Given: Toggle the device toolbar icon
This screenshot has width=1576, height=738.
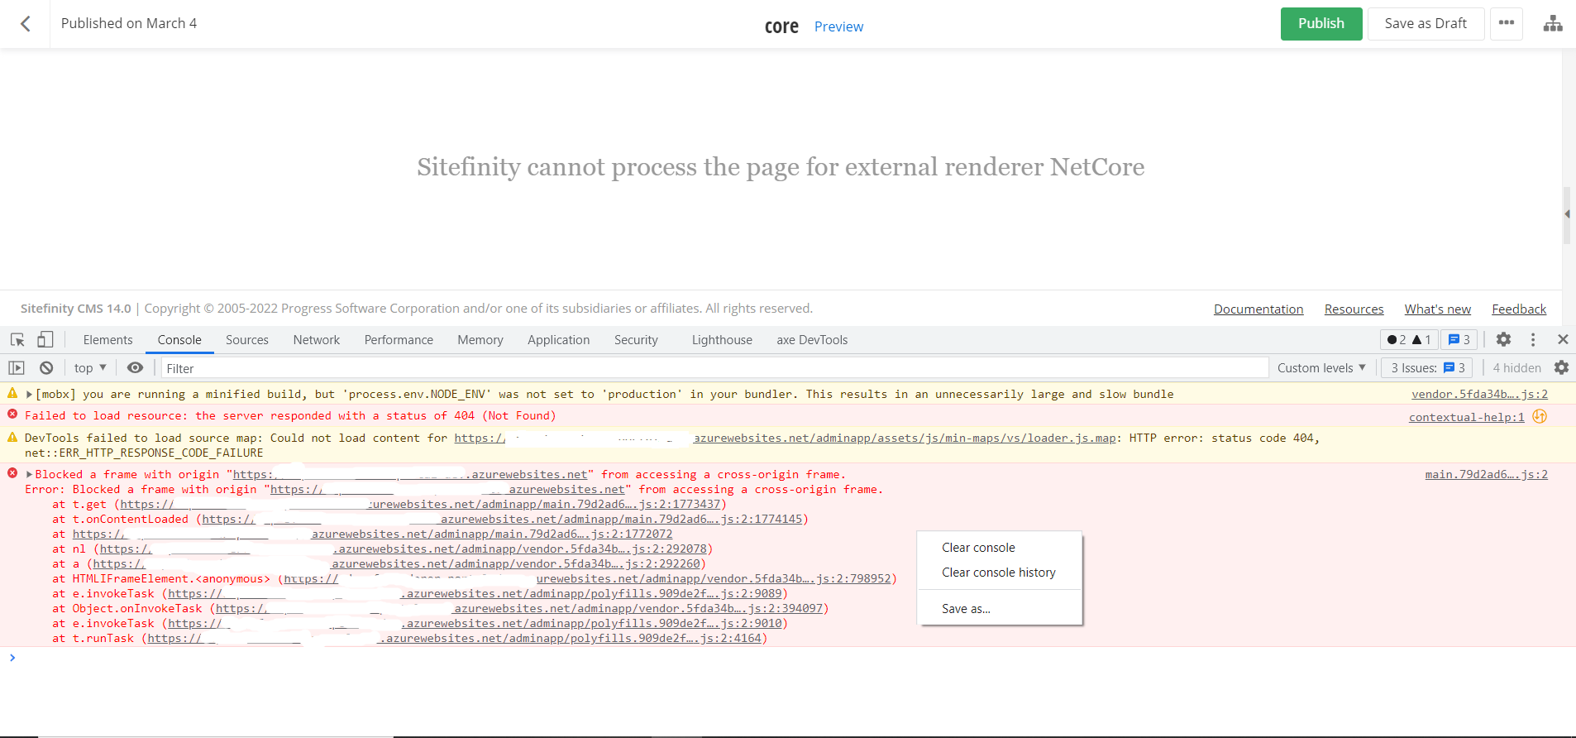Looking at the screenshot, I should click(x=45, y=340).
